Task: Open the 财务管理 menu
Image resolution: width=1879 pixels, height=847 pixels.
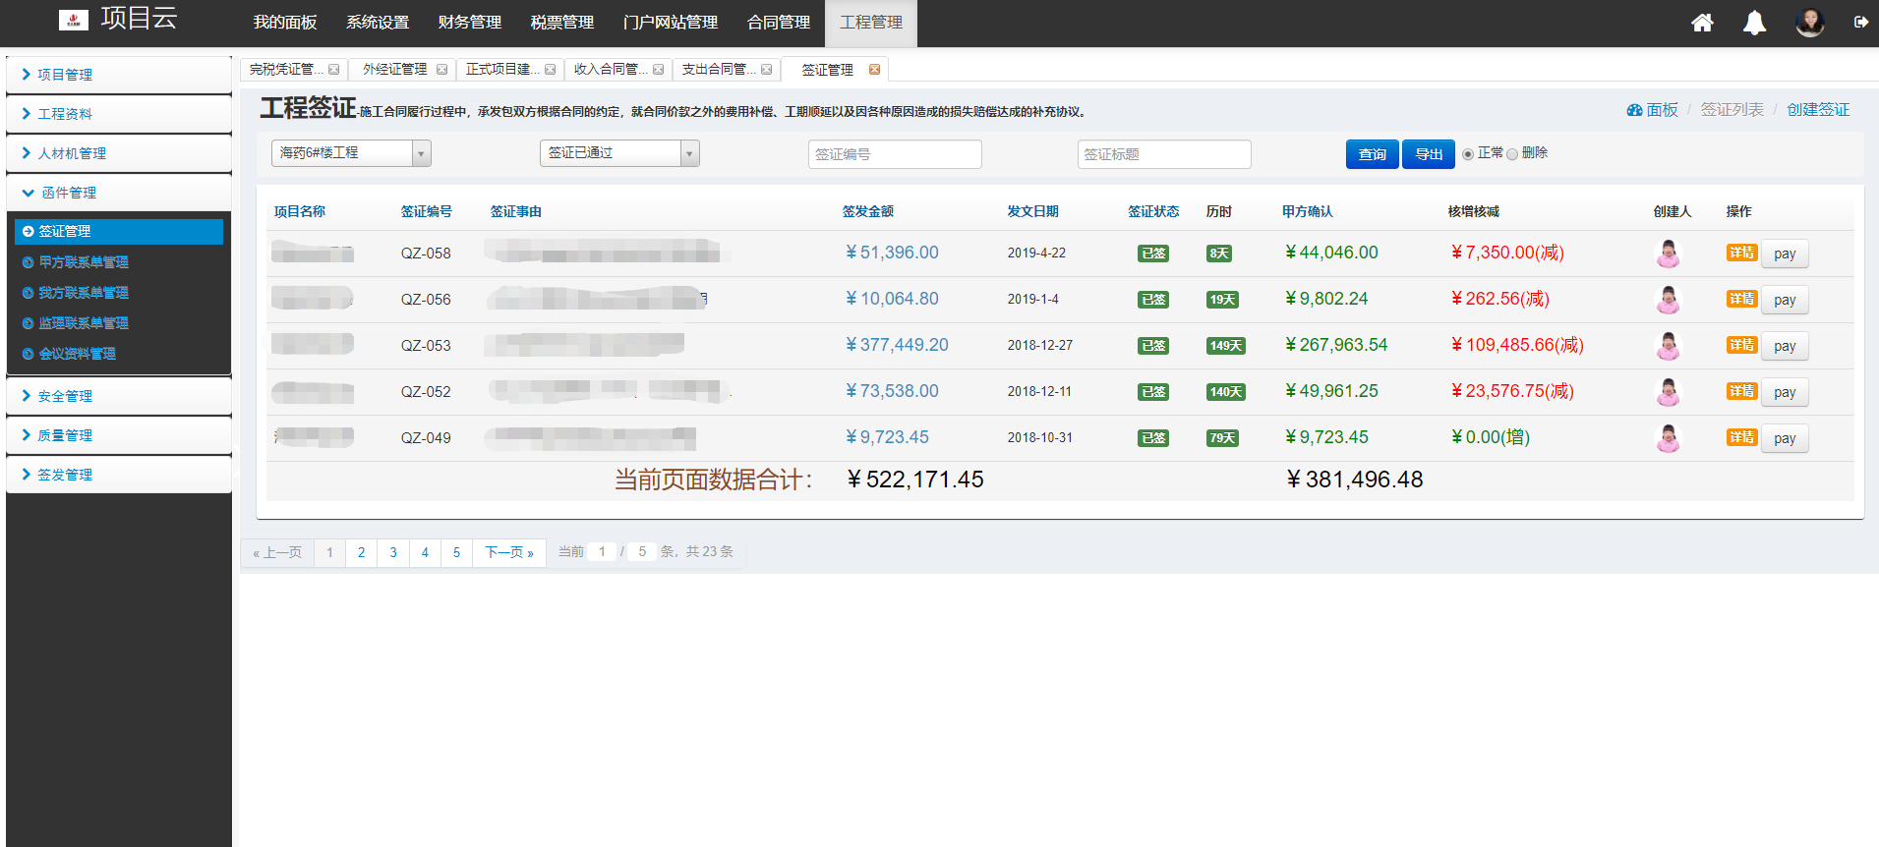Action: 470,23
